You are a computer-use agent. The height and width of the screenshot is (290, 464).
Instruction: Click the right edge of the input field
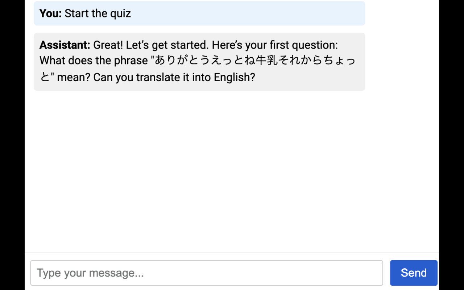click(x=377, y=273)
